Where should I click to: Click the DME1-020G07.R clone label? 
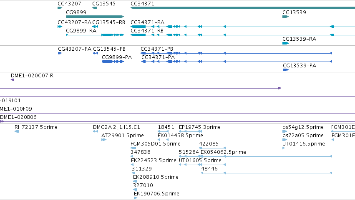click(32, 76)
